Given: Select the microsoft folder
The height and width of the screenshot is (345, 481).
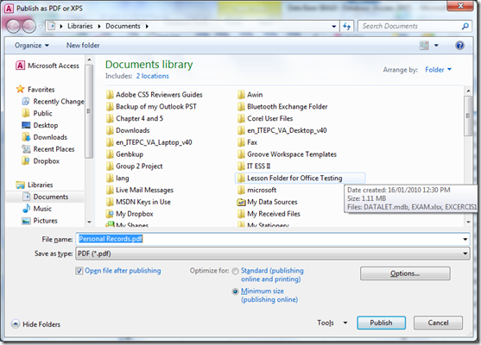Looking at the screenshot, I should [x=256, y=191].
